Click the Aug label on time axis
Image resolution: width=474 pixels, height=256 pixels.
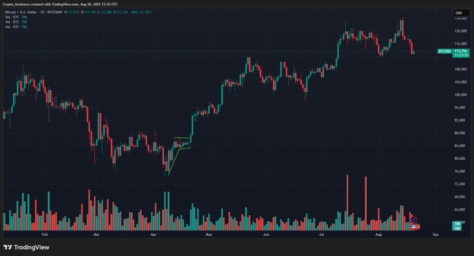click(x=378, y=235)
